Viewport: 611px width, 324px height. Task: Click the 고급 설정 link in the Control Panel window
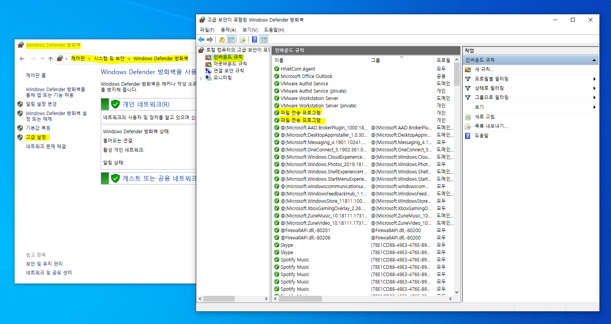(36, 137)
